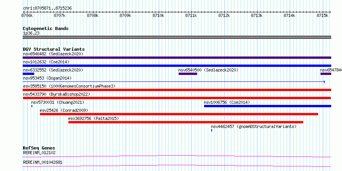342x171 pixels.
Task: Click the 8715k ruler tick label
Action: point(322,15)
